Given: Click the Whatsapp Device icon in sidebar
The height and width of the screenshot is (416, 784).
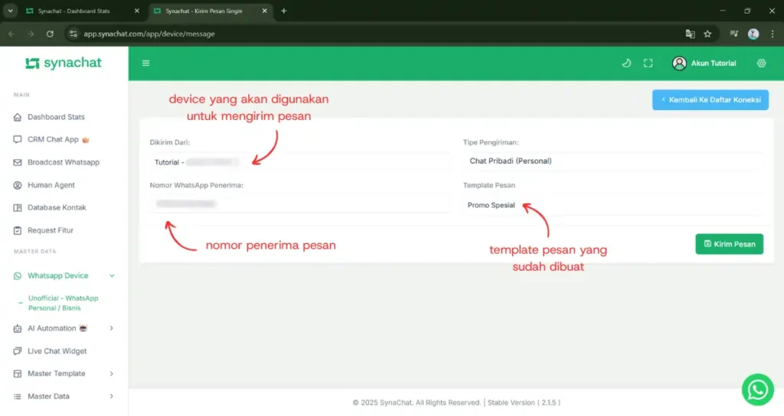Looking at the screenshot, I should [x=18, y=275].
